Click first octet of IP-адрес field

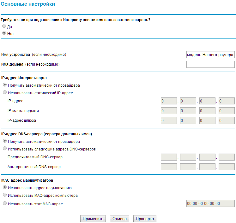coord(169,101)
